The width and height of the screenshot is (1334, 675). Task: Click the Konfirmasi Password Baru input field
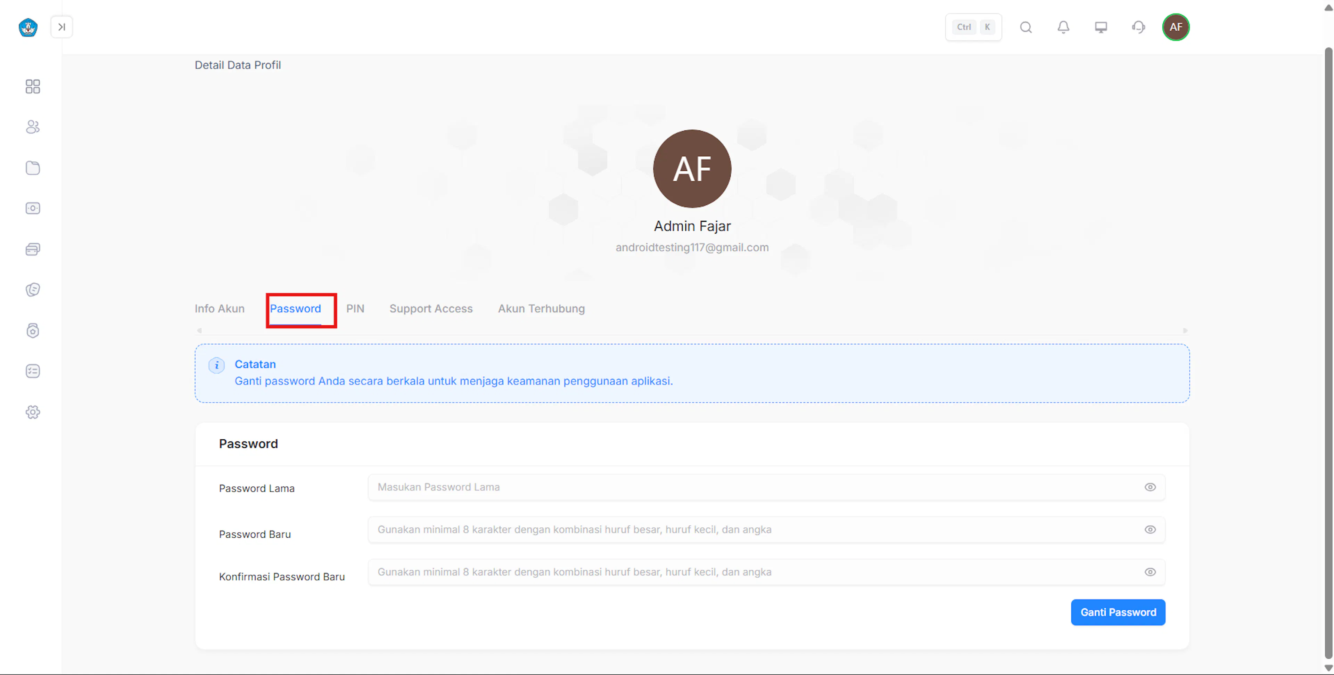point(766,572)
